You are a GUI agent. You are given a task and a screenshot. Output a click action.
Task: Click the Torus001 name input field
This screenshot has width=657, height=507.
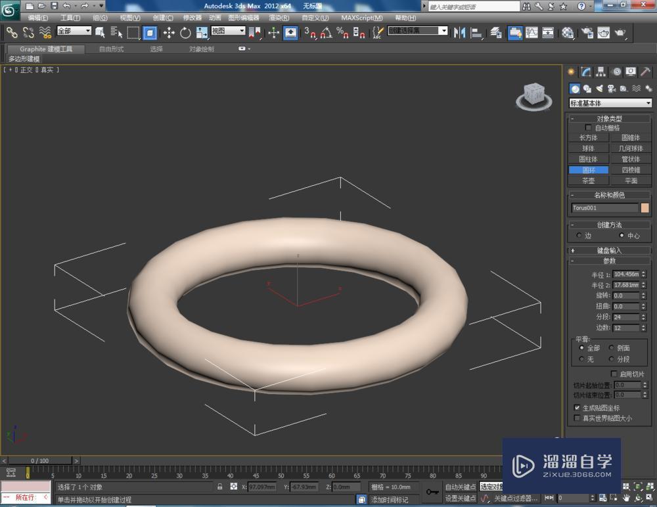click(x=601, y=208)
